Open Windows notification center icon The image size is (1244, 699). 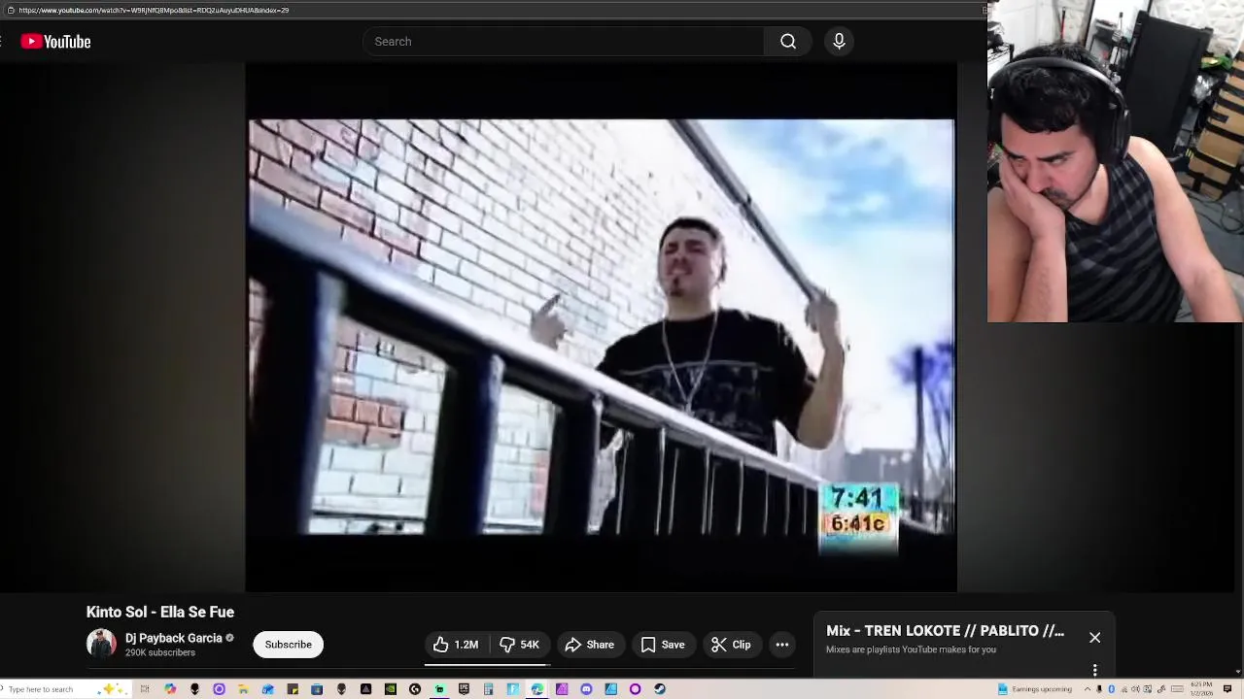[x=1227, y=689]
